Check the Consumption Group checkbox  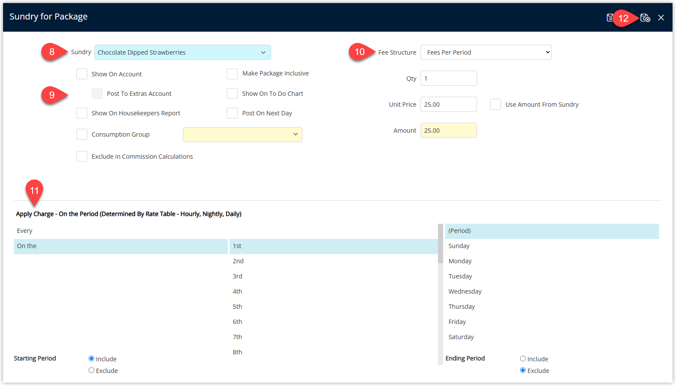82,134
